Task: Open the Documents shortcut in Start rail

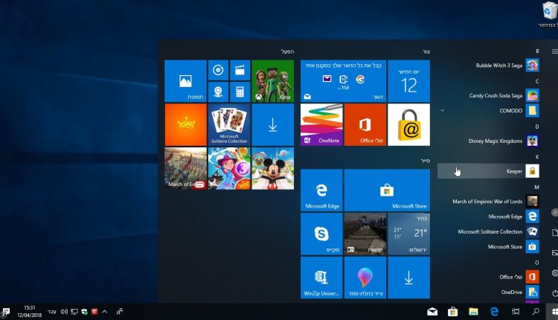Action: coord(555,232)
